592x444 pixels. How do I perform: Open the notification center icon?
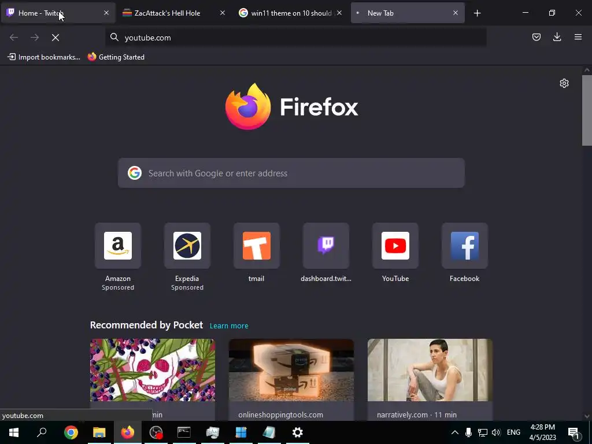[x=573, y=432]
